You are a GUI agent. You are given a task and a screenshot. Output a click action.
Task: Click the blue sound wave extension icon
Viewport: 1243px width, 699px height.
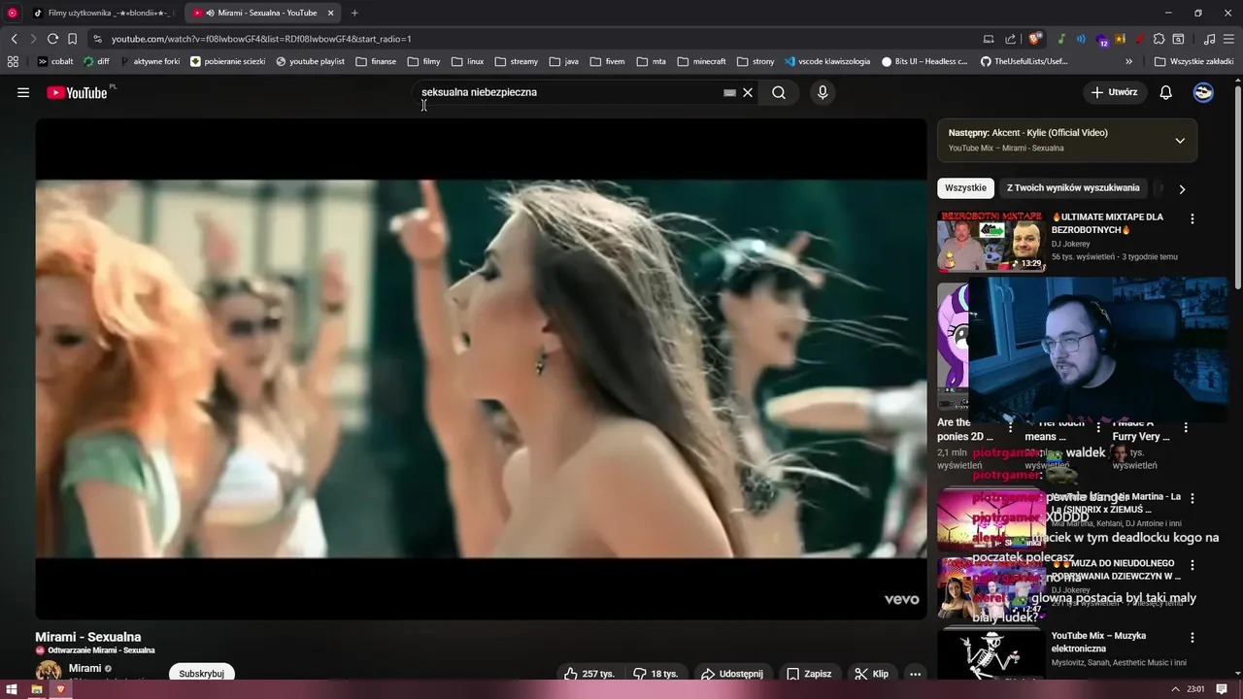(x=1082, y=39)
